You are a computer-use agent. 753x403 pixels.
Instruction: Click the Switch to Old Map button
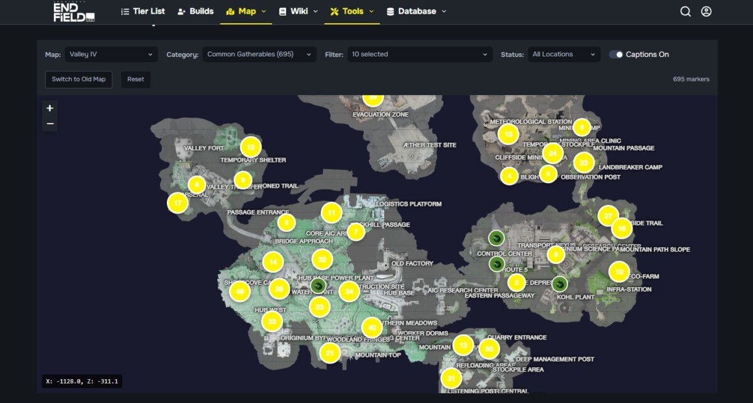tap(78, 80)
